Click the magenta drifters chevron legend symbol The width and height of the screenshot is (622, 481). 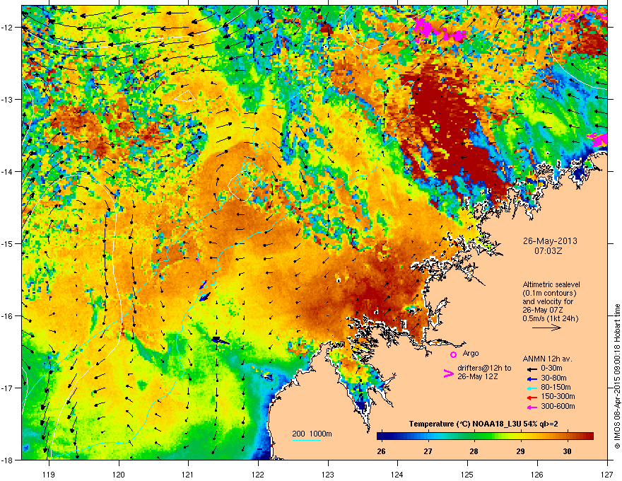(x=448, y=373)
